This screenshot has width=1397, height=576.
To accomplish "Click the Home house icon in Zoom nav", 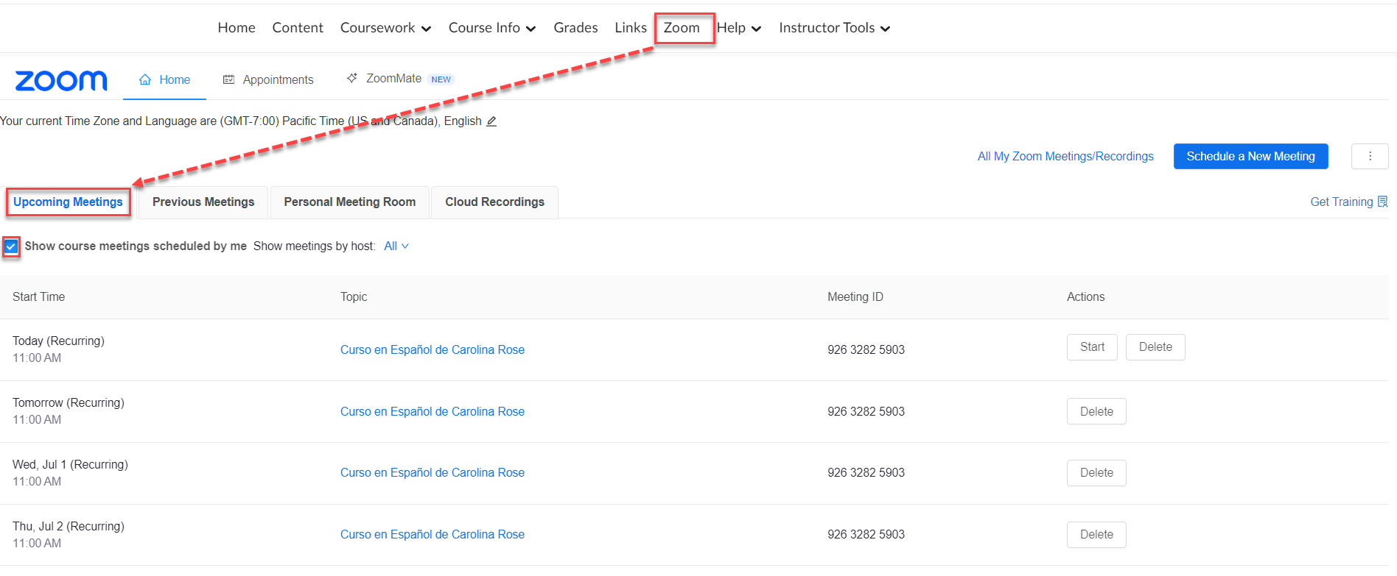I will (145, 79).
